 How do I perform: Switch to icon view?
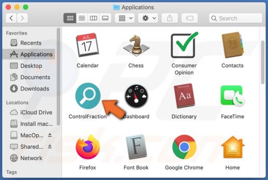(x=70, y=18)
